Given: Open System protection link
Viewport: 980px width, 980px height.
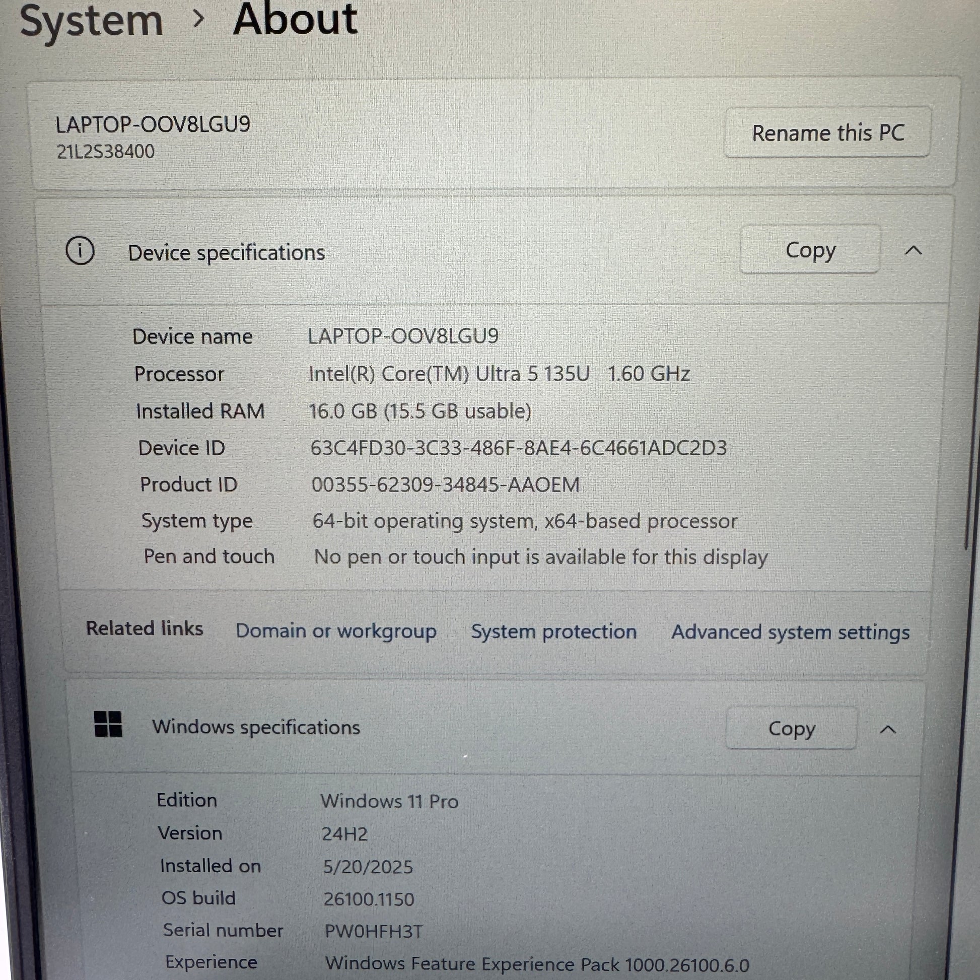Looking at the screenshot, I should click(x=553, y=632).
